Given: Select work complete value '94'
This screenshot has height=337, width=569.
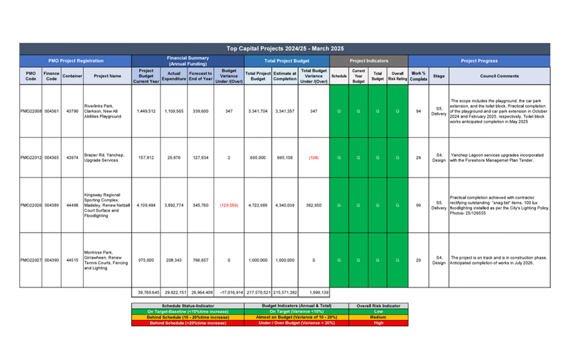Looking at the screenshot, I should (419, 112).
